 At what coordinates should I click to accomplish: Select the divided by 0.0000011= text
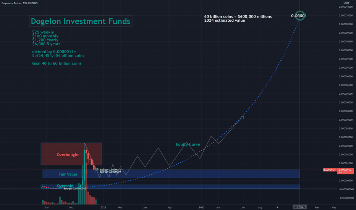tap(54, 52)
